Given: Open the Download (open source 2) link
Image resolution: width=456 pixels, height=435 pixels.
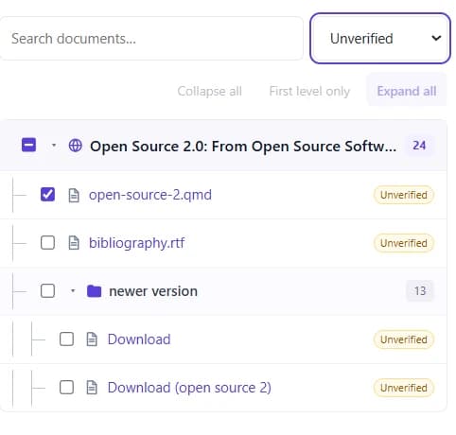Looking at the screenshot, I should click(189, 388).
